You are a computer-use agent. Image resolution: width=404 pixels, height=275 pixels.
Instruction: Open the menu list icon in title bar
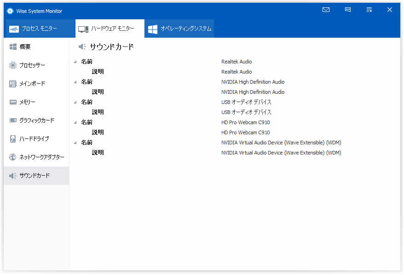[x=369, y=10]
